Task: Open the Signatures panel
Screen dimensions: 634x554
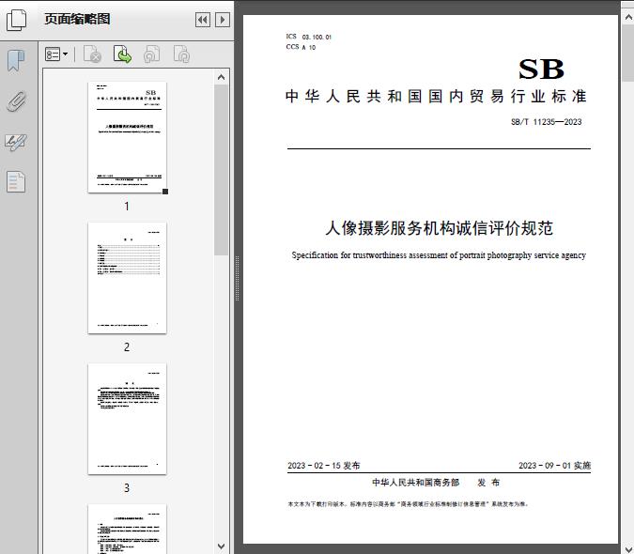Action: click(16, 142)
